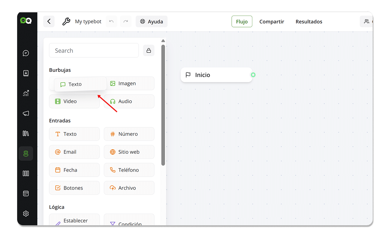The height and width of the screenshot is (240, 391).
Task: Select the Flujo tab
Action: (242, 22)
